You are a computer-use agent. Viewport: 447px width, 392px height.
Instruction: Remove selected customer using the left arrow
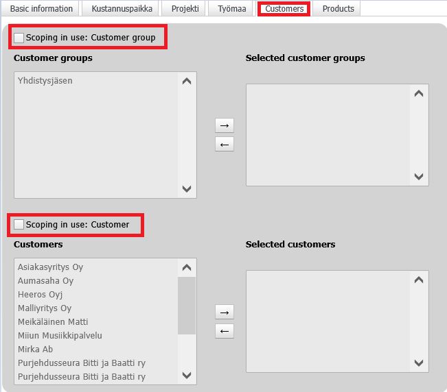coord(225,332)
